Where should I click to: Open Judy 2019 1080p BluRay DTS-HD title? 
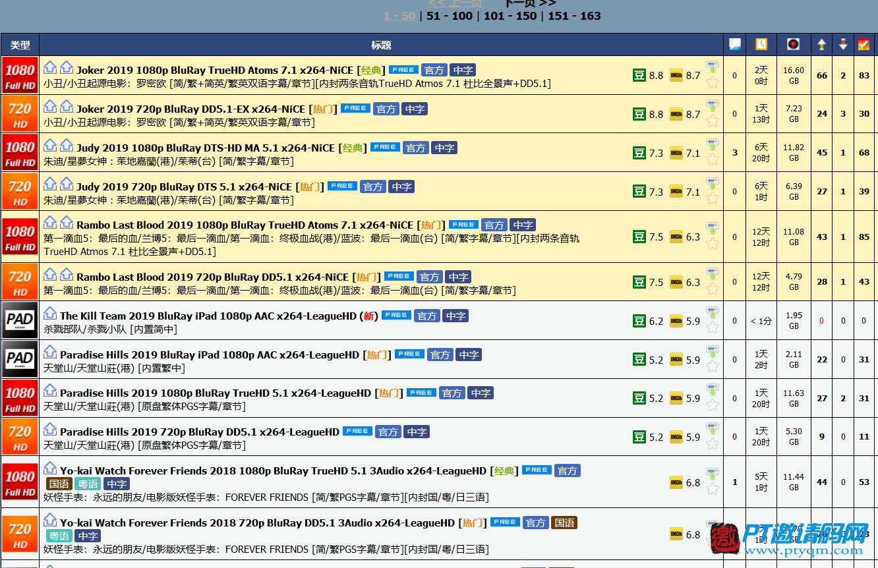[206, 148]
